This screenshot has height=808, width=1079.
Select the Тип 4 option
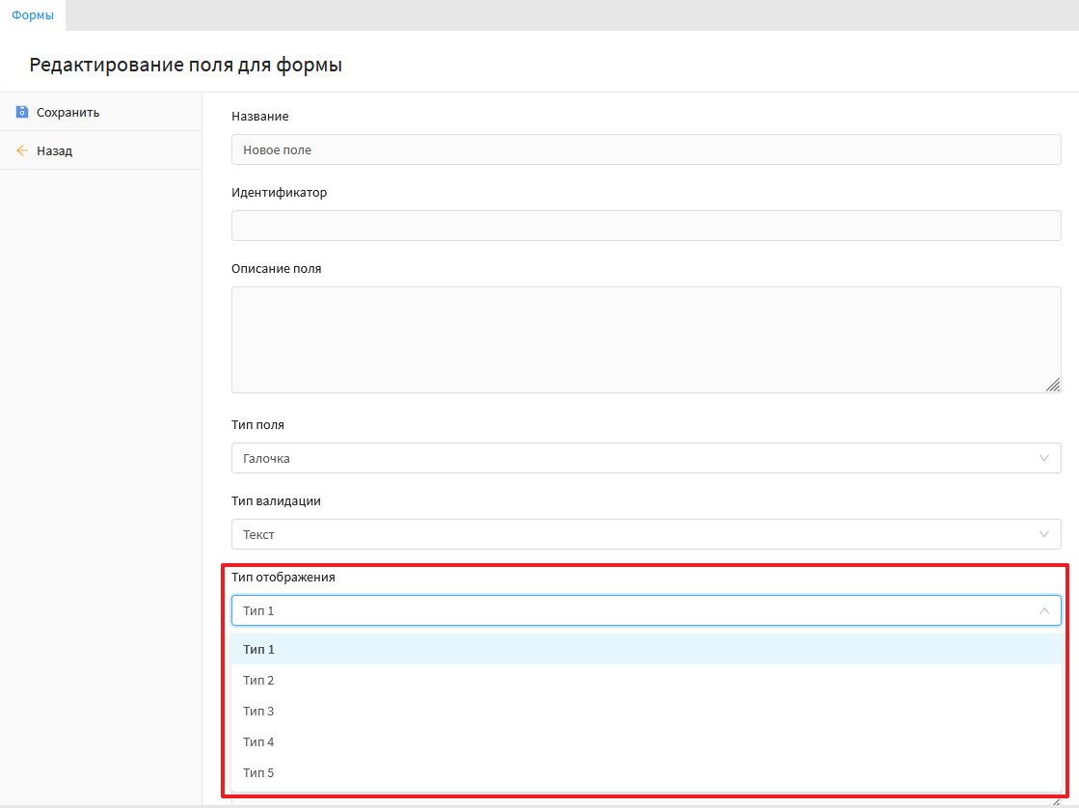coord(259,741)
